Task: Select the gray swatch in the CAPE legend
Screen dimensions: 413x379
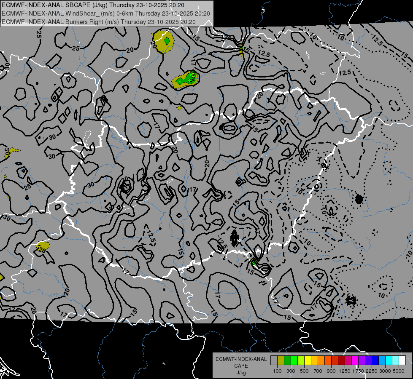Action: click(274, 360)
